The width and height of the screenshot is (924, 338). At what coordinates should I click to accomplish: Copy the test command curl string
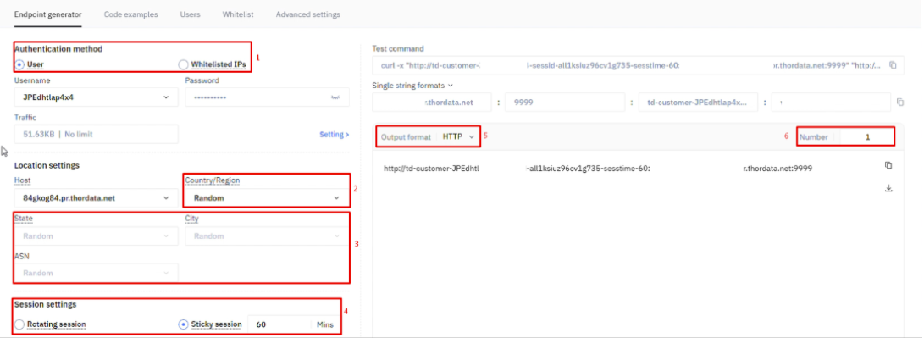pyautogui.click(x=893, y=65)
